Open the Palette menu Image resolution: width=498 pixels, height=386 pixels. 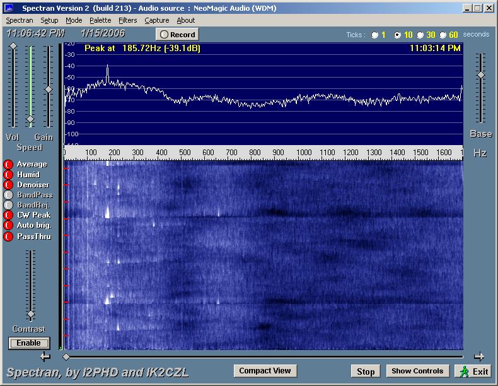pos(100,20)
